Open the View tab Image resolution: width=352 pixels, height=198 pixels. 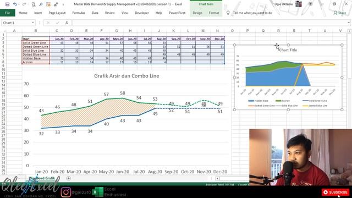(x=125, y=13)
